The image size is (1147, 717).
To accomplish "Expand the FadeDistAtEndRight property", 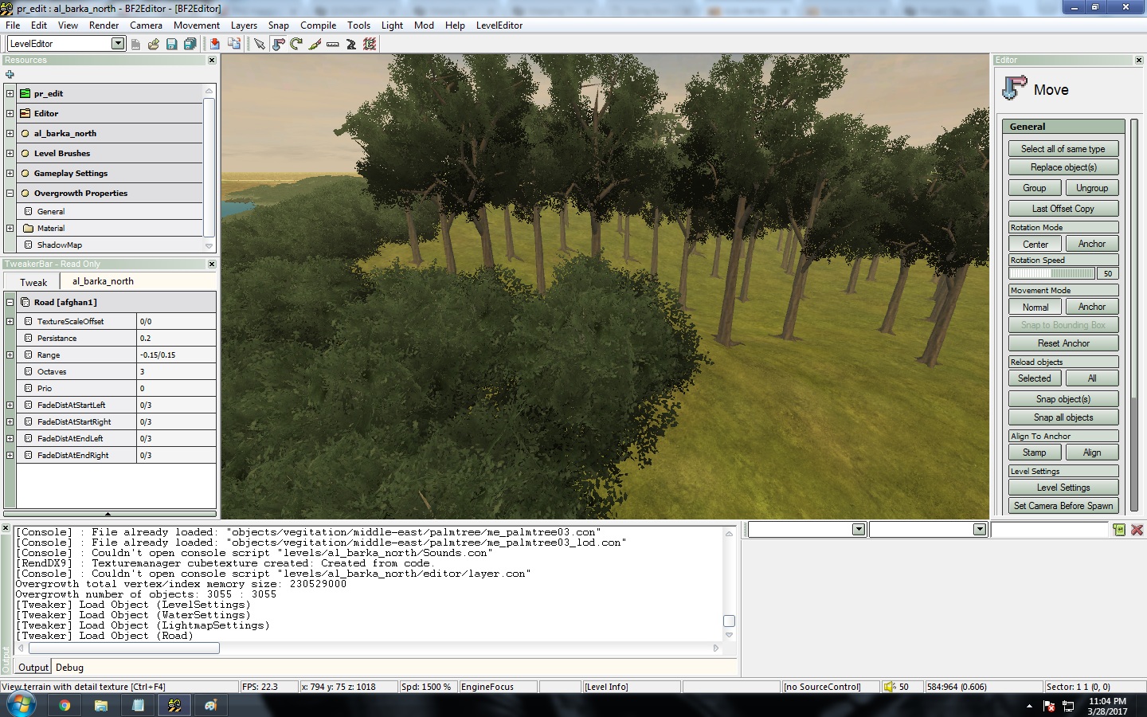I will (x=10, y=455).
